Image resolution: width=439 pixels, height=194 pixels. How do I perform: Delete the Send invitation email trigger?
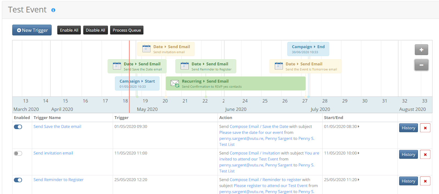point(425,155)
